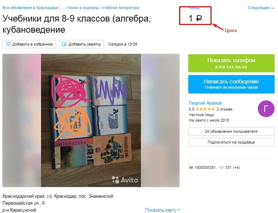Open seller profile Георгий Аралов
This screenshot has width=278, height=213.
(205, 103)
